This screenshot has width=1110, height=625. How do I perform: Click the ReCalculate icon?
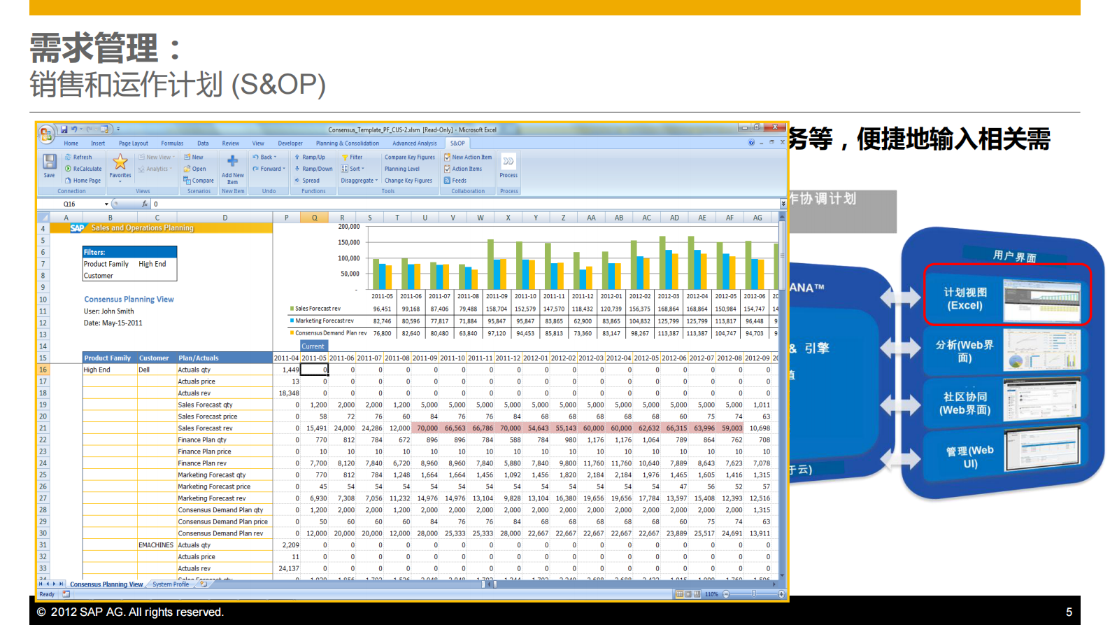(68, 169)
